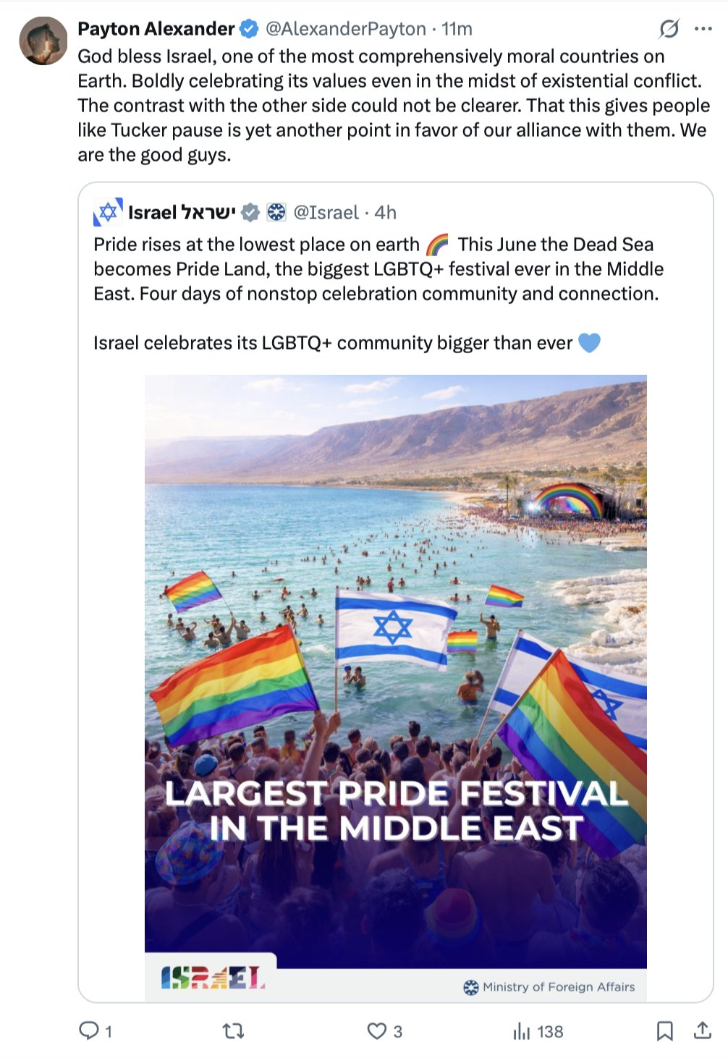Repost this tweet with the retweet icon
This screenshot has width=728, height=1058.
tap(233, 1031)
